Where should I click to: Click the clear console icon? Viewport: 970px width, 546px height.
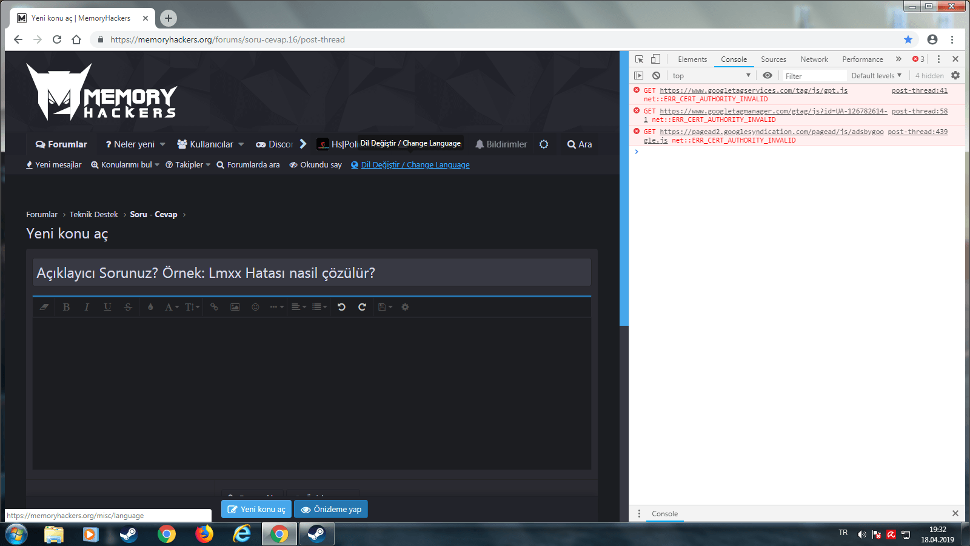656,76
